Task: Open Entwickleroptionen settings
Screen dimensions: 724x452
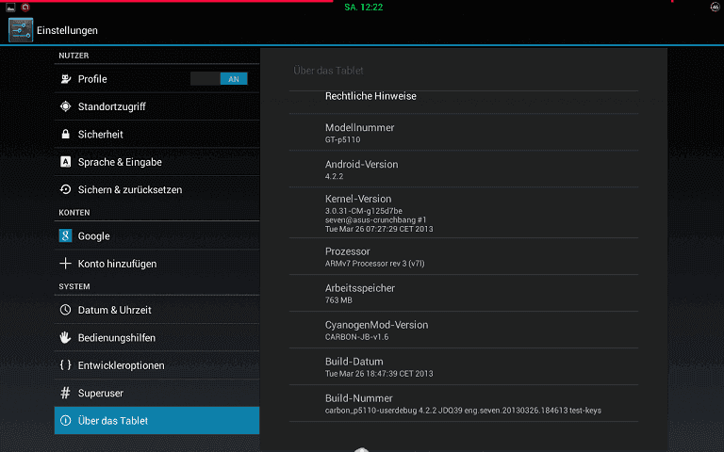Action: click(156, 364)
